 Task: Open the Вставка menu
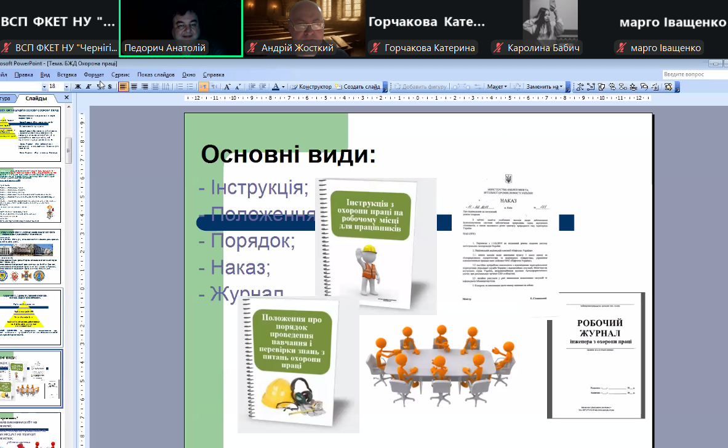click(66, 74)
